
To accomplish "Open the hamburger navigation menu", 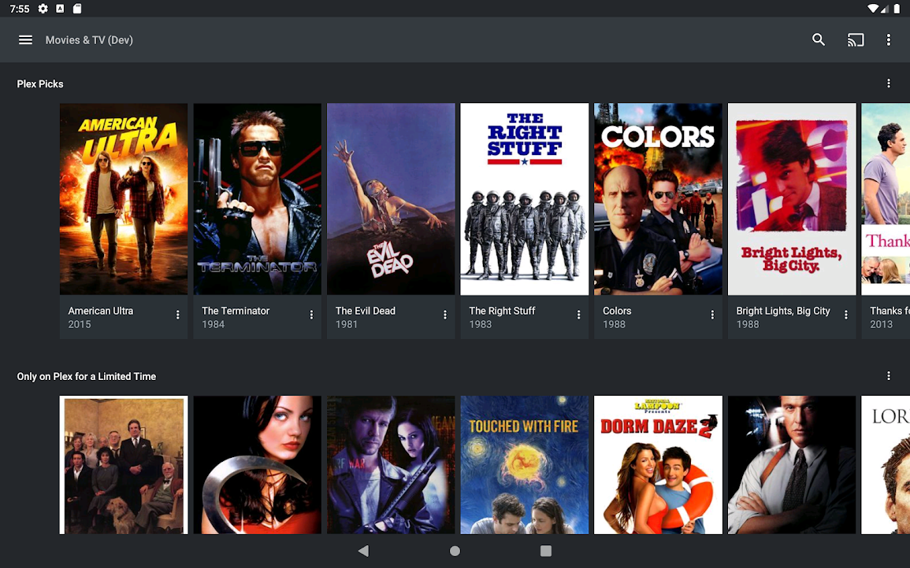I will pos(25,40).
